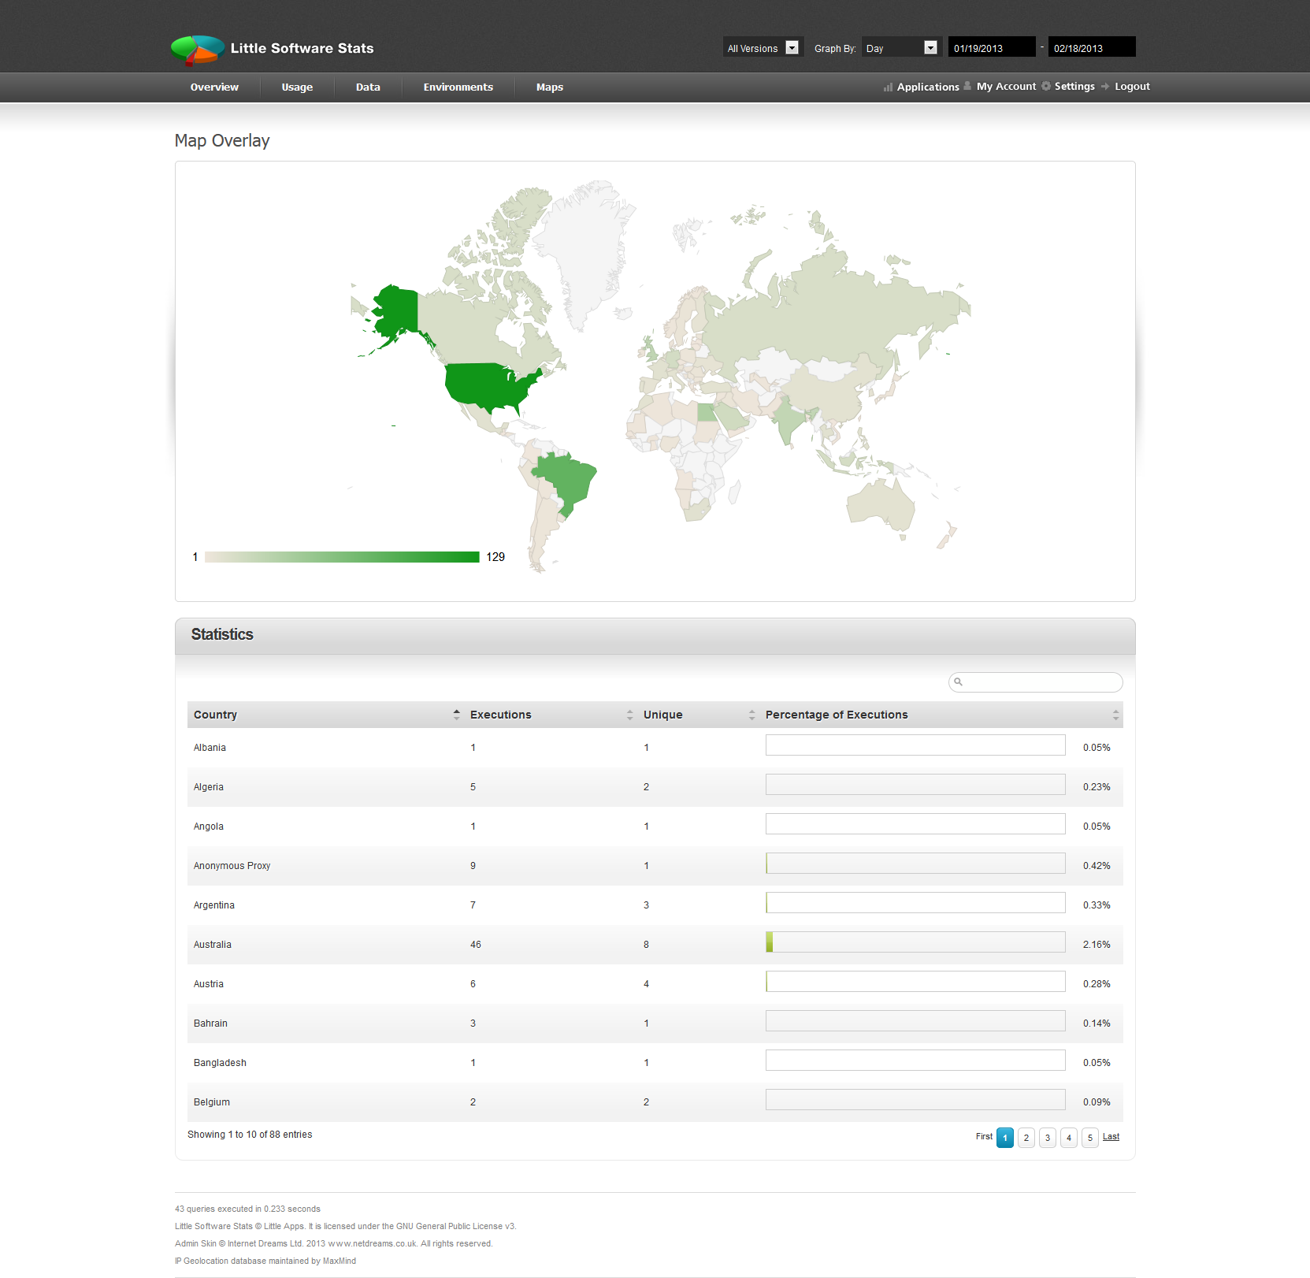Click the Last pagination link
Image resolution: width=1310 pixels, height=1278 pixels.
(1110, 1137)
